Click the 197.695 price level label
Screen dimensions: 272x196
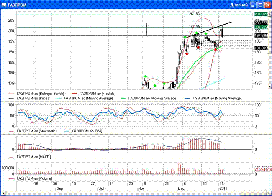[261, 36]
